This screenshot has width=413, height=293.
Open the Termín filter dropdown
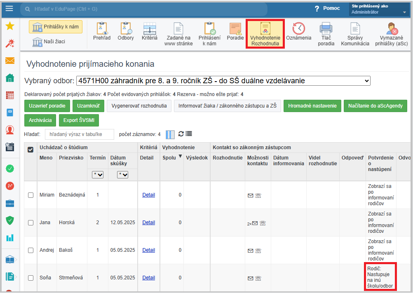(x=97, y=175)
